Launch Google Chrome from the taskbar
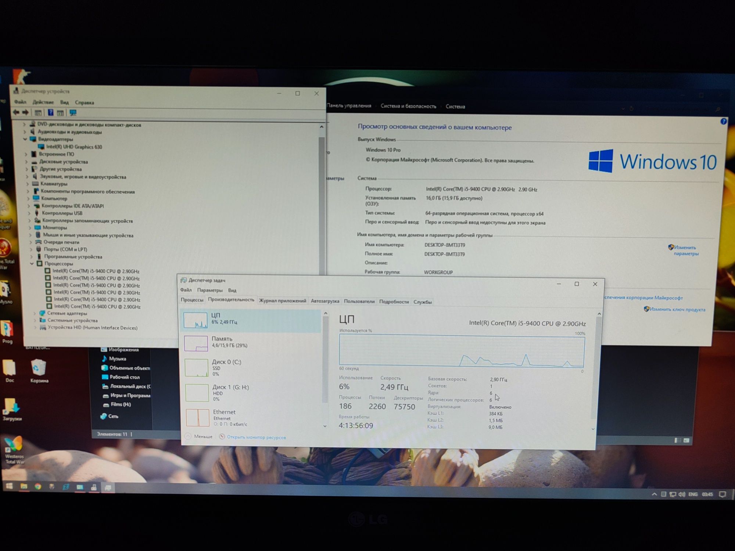Image resolution: width=735 pixels, height=551 pixels. 38,486
